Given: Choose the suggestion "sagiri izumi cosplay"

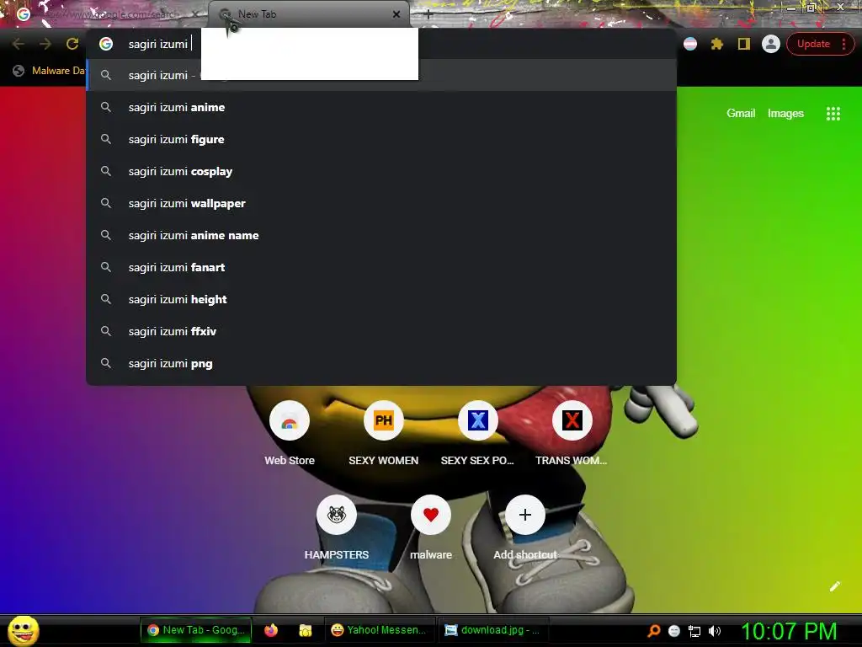Looking at the screenshot, I should pyautogui.click(x=381, y=171).
